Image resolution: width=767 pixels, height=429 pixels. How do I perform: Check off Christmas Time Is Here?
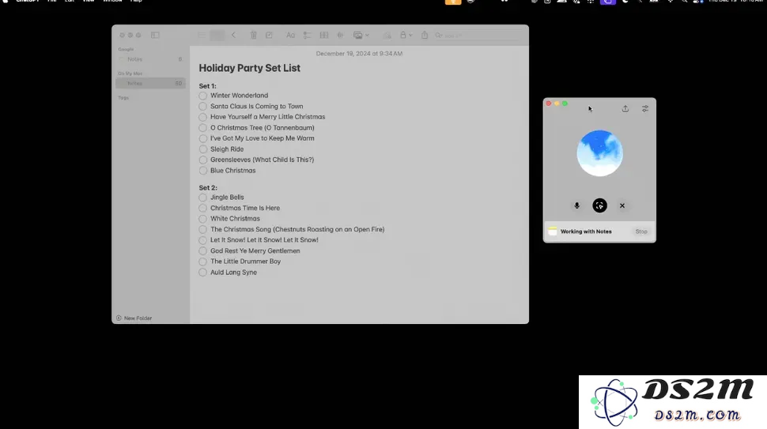203,208
